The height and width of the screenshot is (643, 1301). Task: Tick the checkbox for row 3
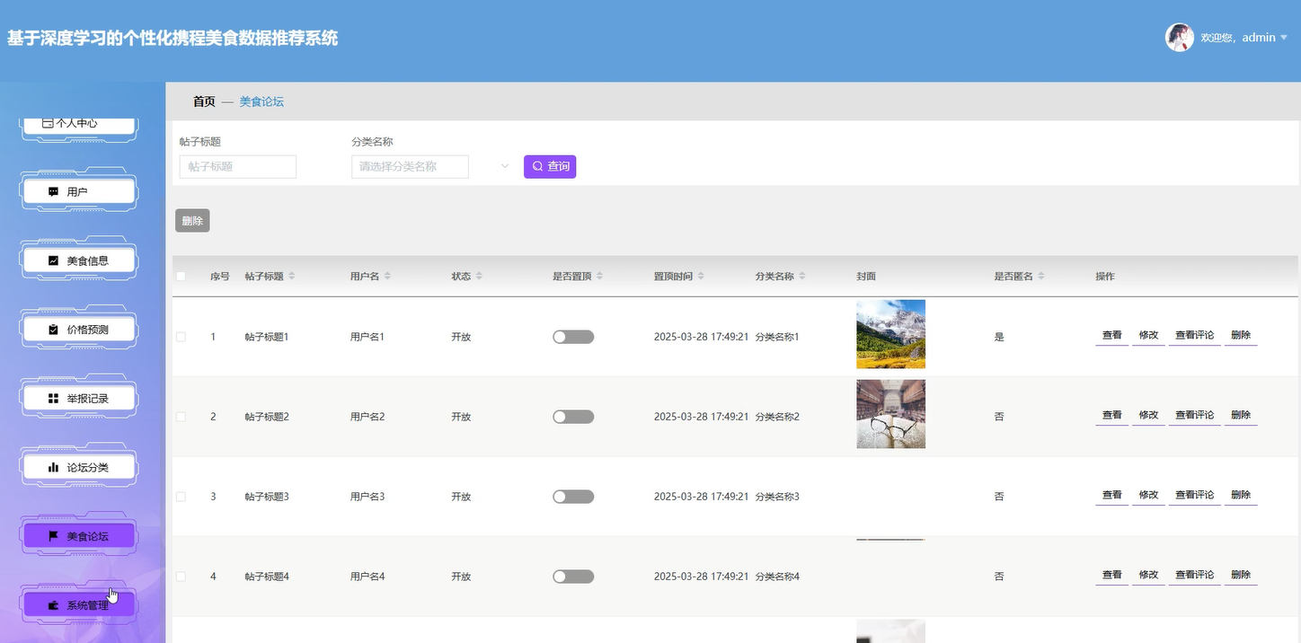[x=181, y=497]
